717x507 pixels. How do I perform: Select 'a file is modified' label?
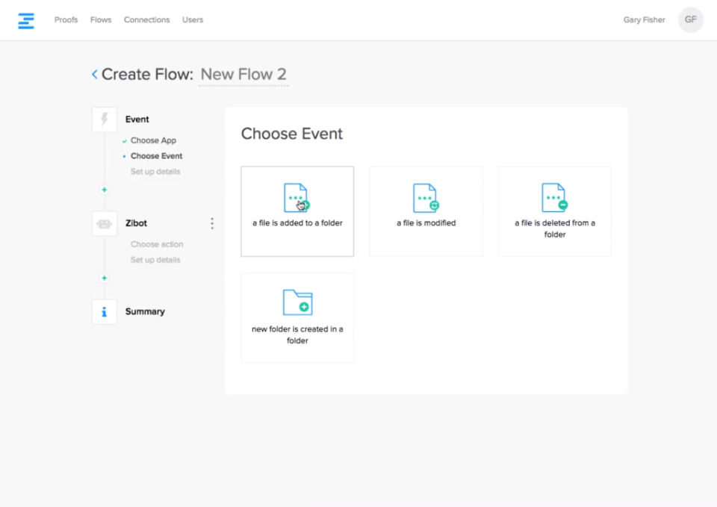point(426,223)
